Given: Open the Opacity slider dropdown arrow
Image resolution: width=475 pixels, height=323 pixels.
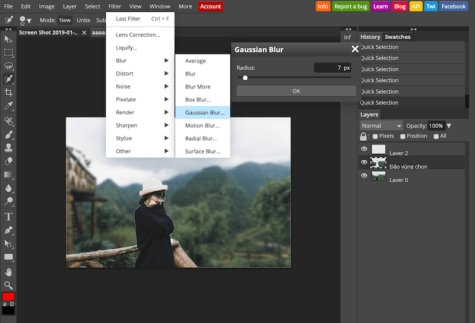Looking at the screenshot, I should (x=449, y=126).
